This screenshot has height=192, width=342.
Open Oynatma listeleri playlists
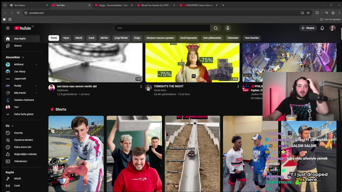tap(22, 140)
